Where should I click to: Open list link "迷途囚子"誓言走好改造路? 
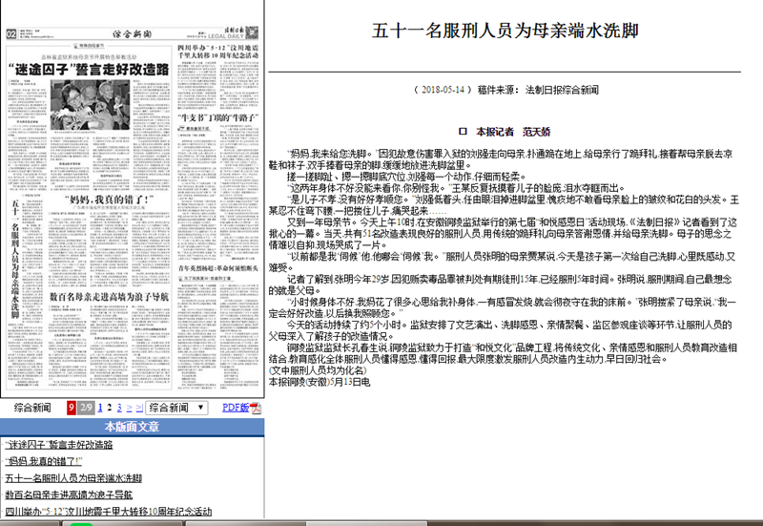[x=58, y=444]
